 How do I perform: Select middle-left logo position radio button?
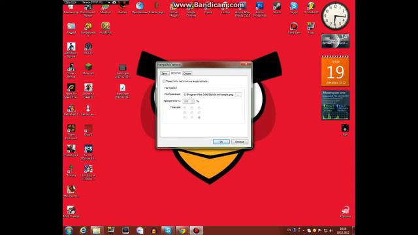coord(185,112)
